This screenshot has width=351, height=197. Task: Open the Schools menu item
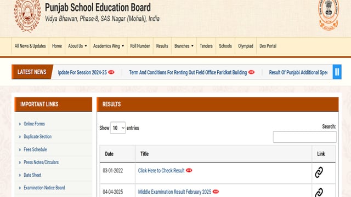[x=225, y=46]
